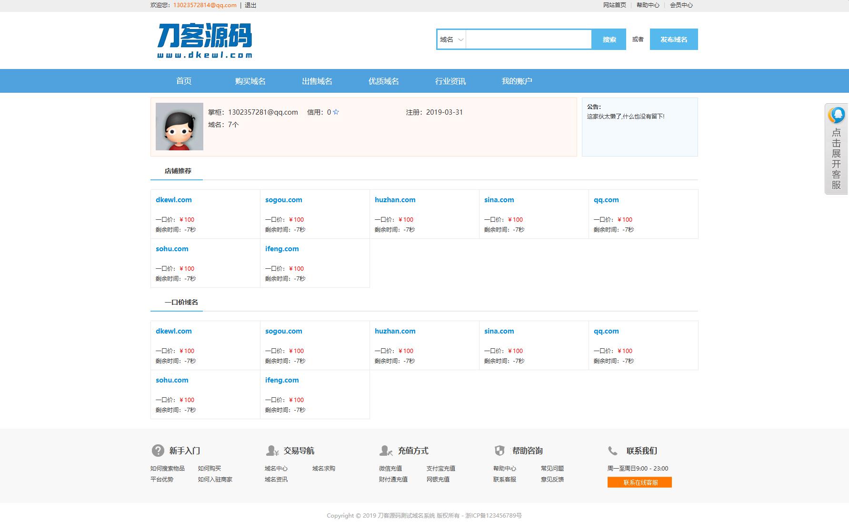Open sogou.com in 一口价域名 section
849x530 pixels.
point(284,331)
